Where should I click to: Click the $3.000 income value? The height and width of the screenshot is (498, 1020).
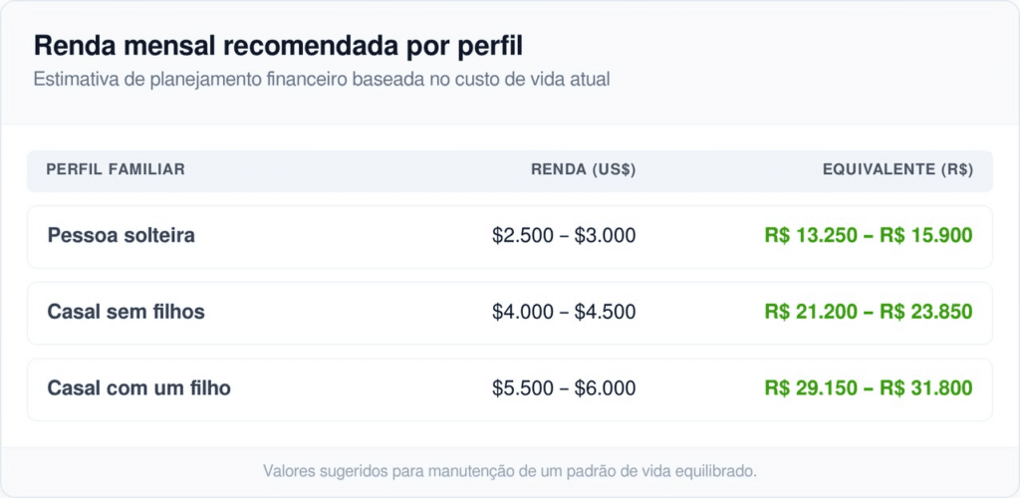606,236
